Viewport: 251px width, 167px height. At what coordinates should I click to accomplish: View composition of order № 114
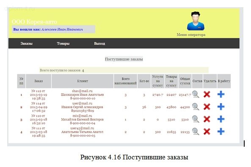pyautogui.click(x=196, y=107)
